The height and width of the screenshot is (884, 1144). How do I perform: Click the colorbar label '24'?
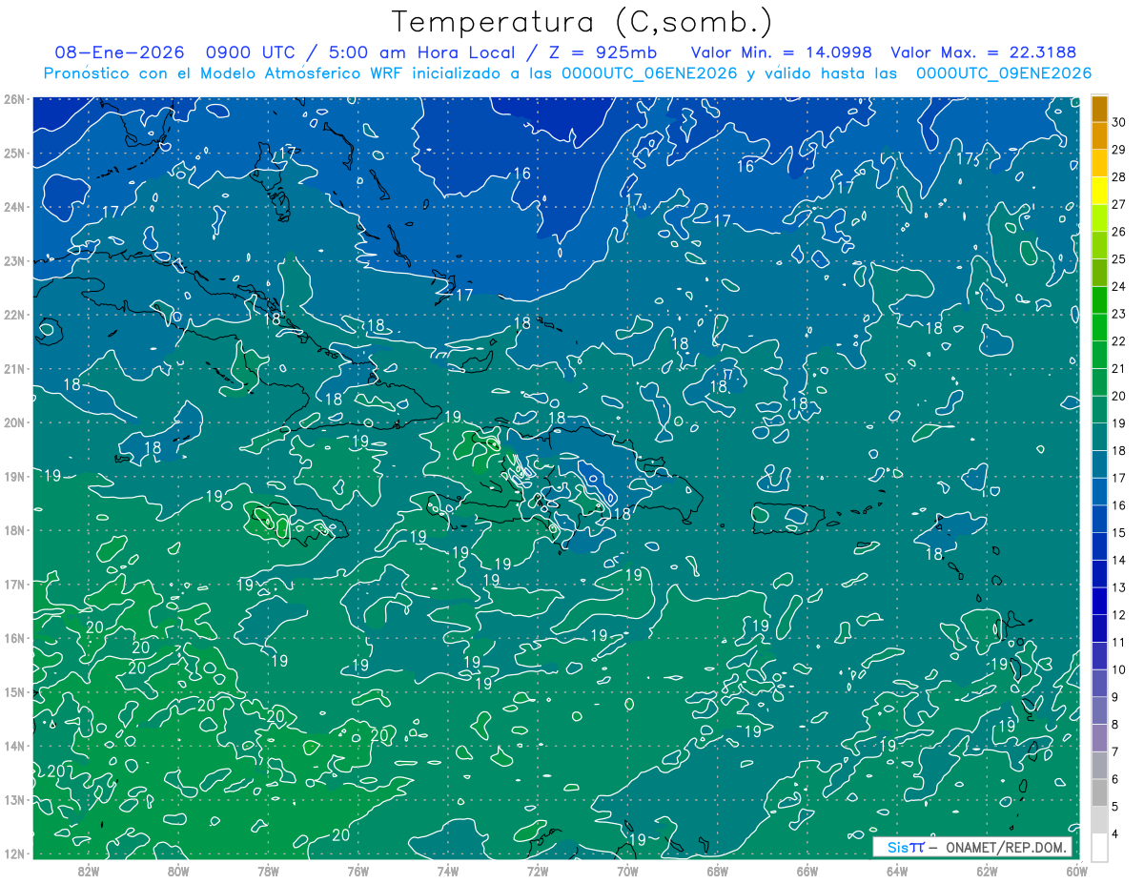pos(1119,287)
